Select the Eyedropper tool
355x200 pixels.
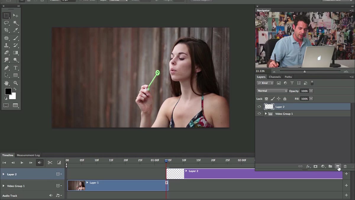tap(16, 30)
